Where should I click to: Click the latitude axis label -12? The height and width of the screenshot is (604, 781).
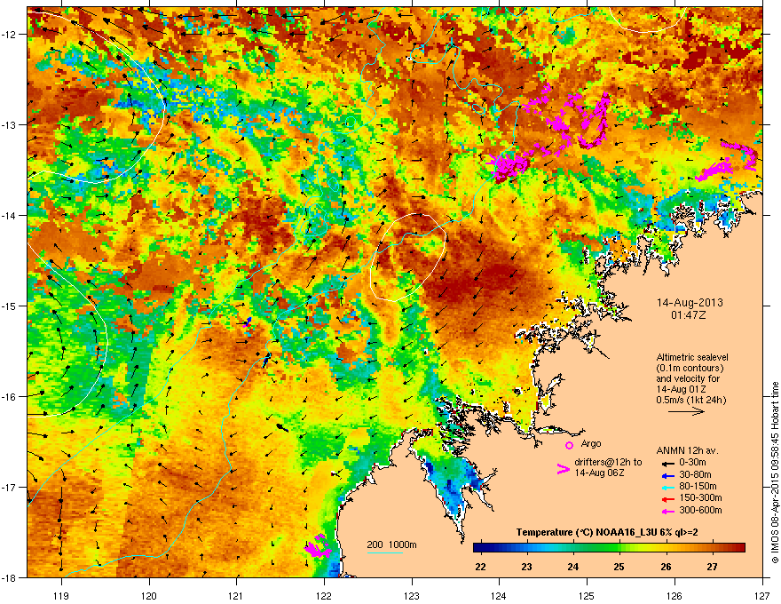(x=11, y=35)
